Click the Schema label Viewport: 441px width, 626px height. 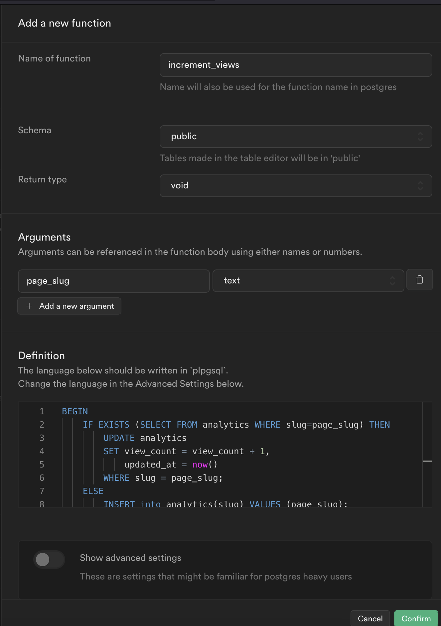(x=35, y=130)
